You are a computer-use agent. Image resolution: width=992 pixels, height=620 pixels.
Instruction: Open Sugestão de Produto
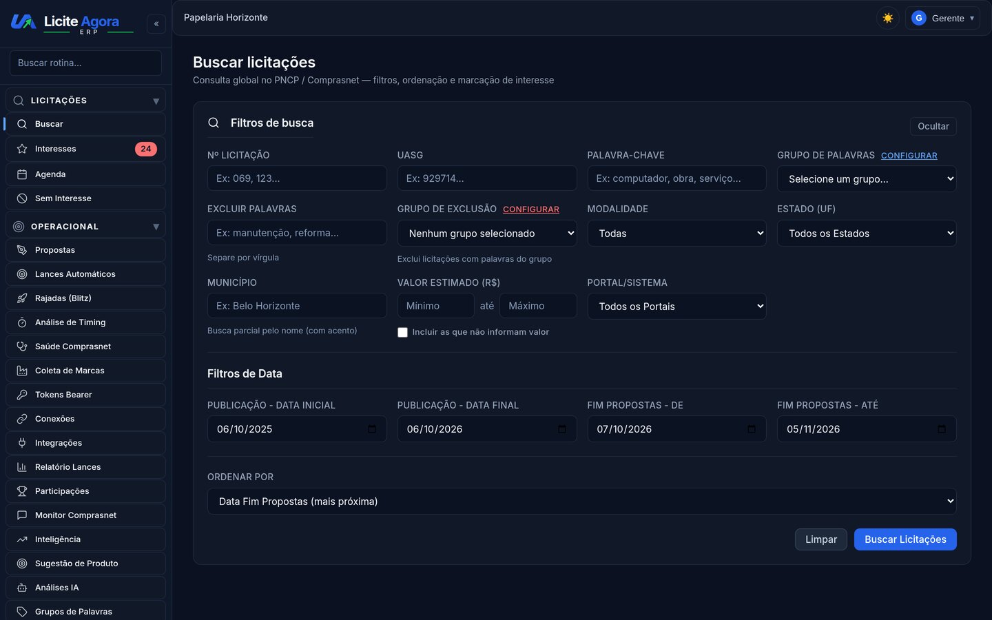(85, 564)
